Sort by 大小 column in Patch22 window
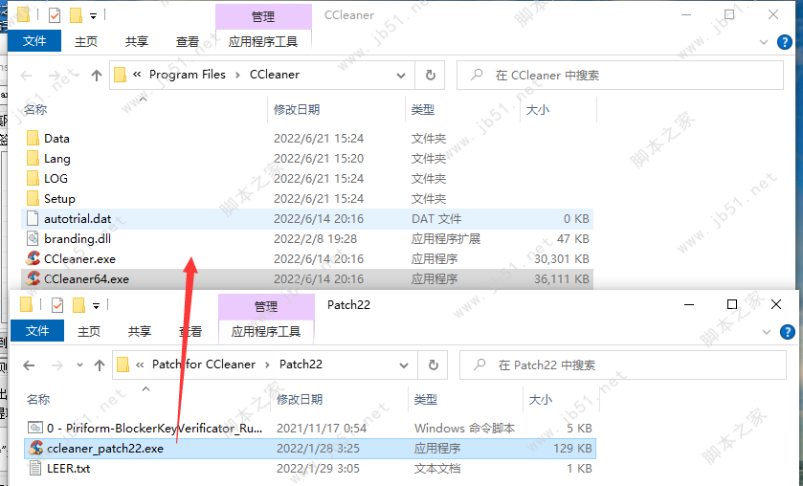This screenshot has width=803, height=486. [541, 400]
